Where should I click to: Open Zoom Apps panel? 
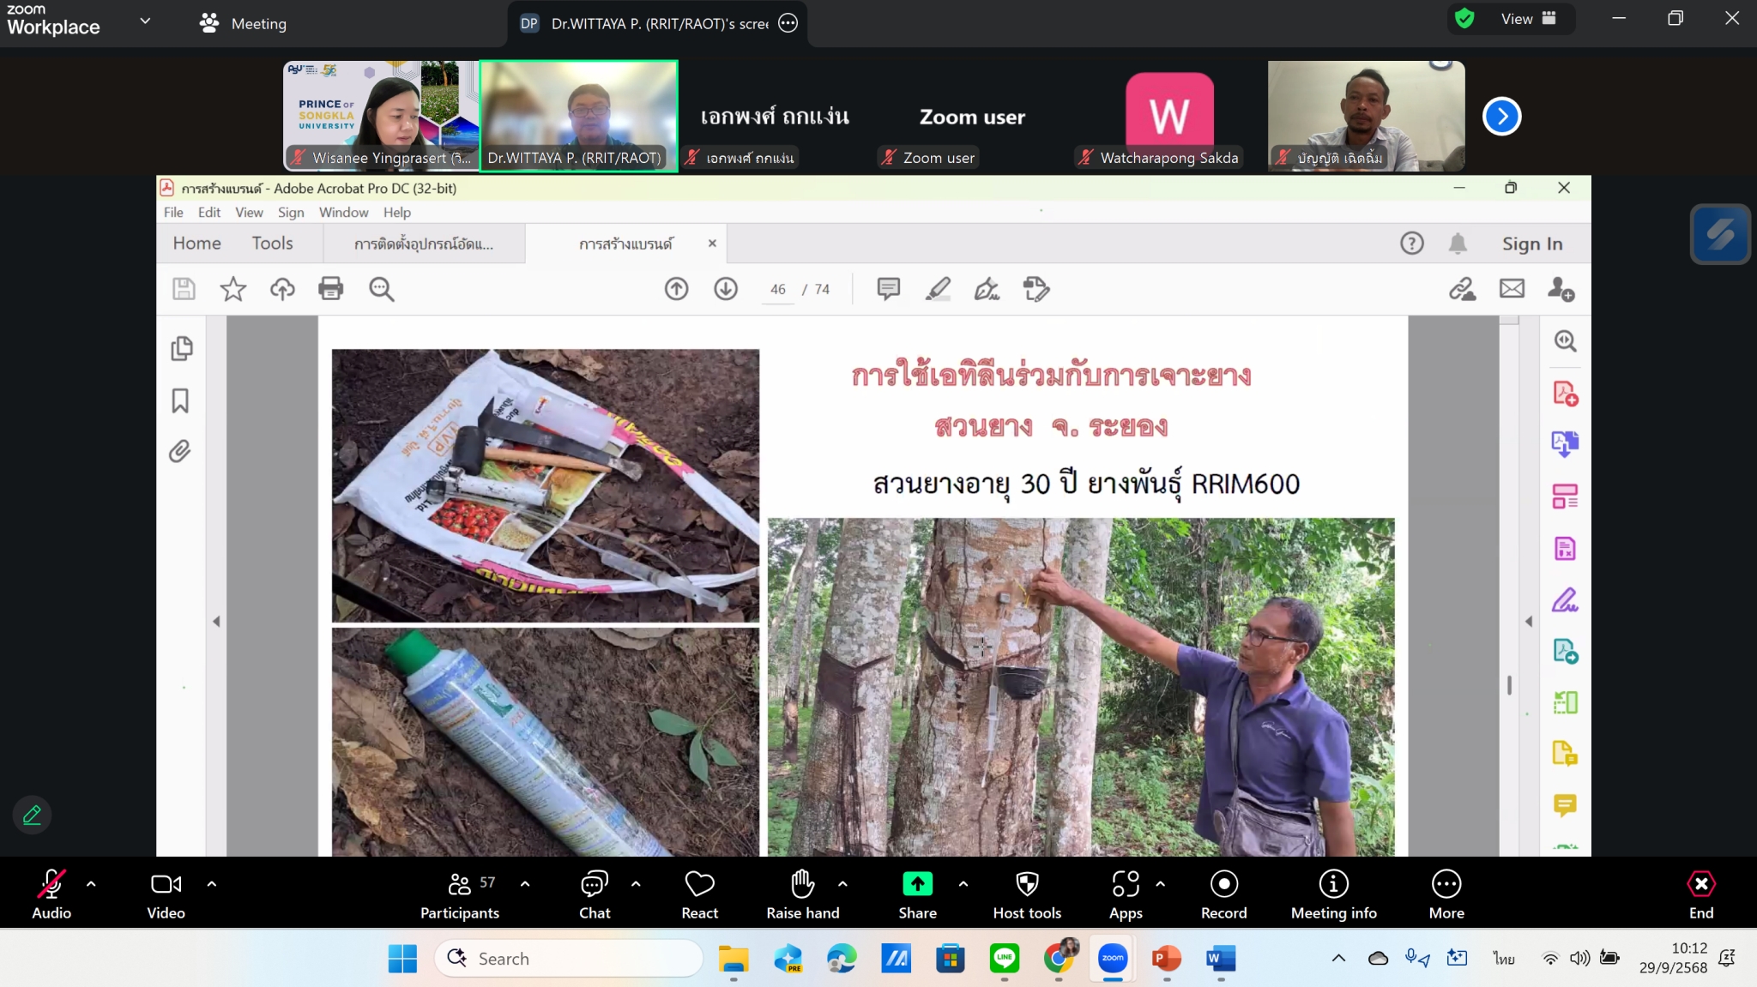point(1126,884)
